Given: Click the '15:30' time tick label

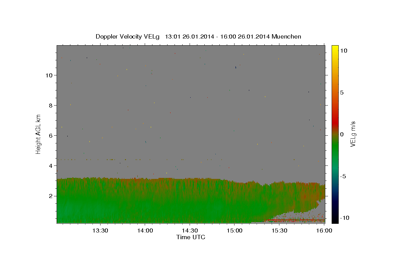Looking at the screenshot, I should [279, 230].
